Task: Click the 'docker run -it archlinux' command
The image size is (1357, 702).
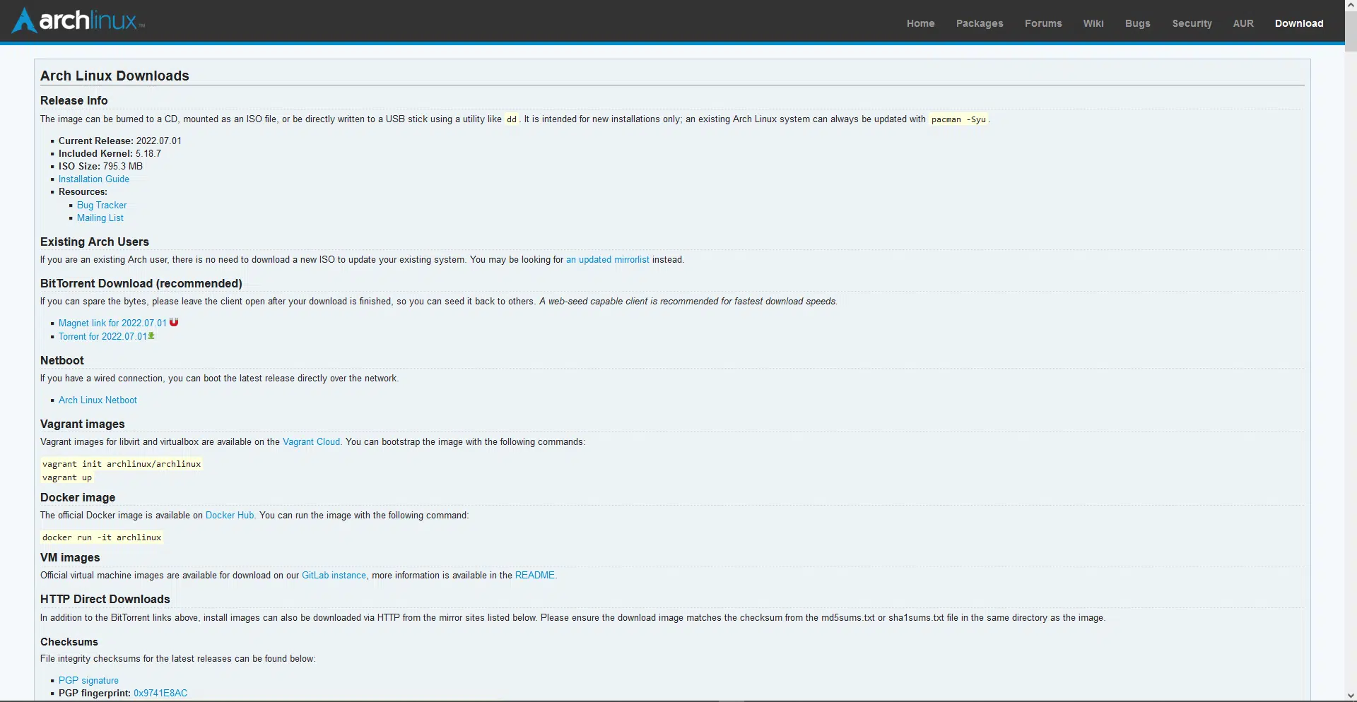Action: [x=102, y=537]
